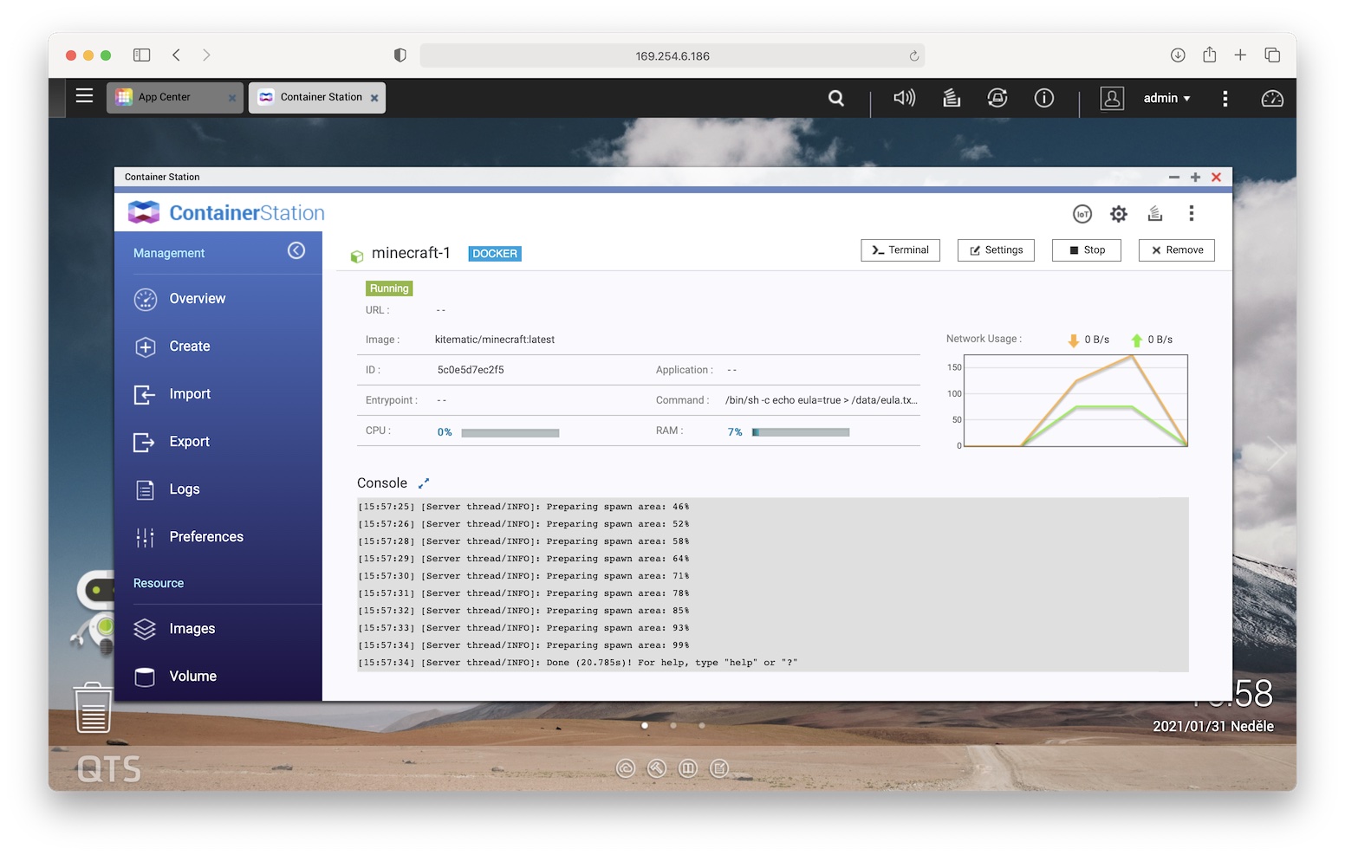Open the Logs section

185,489
